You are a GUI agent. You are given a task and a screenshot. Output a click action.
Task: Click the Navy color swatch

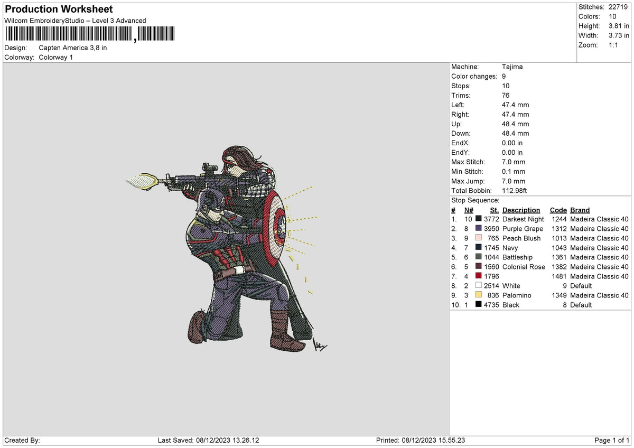479,247
